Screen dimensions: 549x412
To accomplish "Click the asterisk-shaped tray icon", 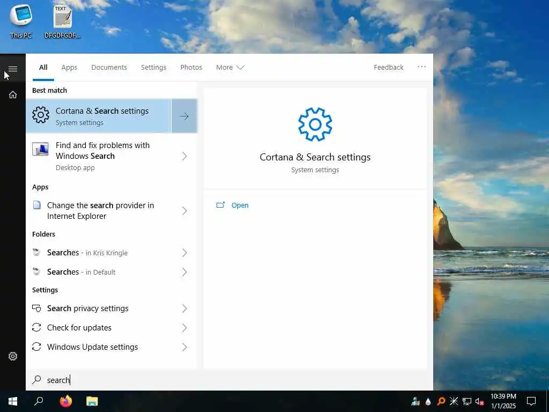I will click(x=454, y=401).
